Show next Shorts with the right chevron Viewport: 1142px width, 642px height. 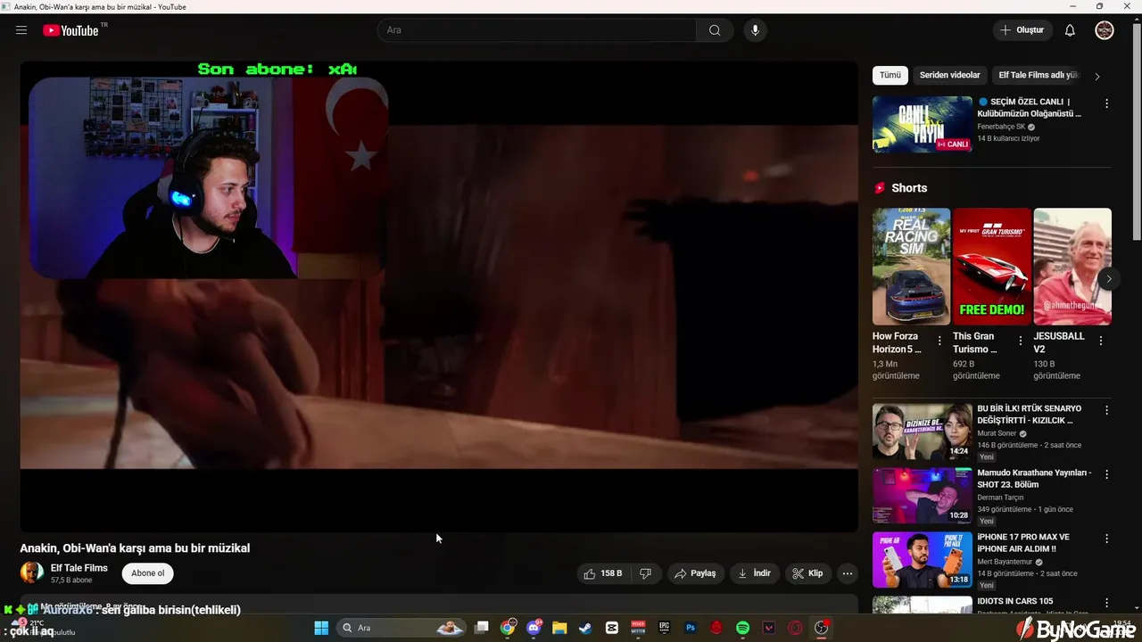point(1108,279)
